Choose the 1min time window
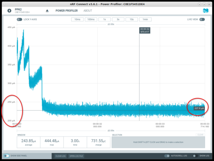Image resolution: width=214 pixels, height=161 pixels. pyautogui.click(x=145, y=19)
